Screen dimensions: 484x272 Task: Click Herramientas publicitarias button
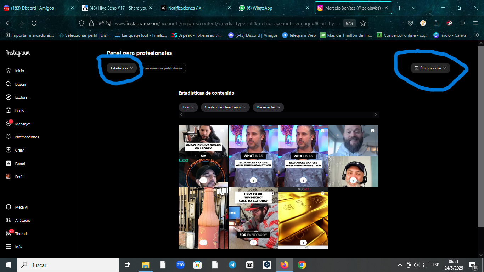162,68
